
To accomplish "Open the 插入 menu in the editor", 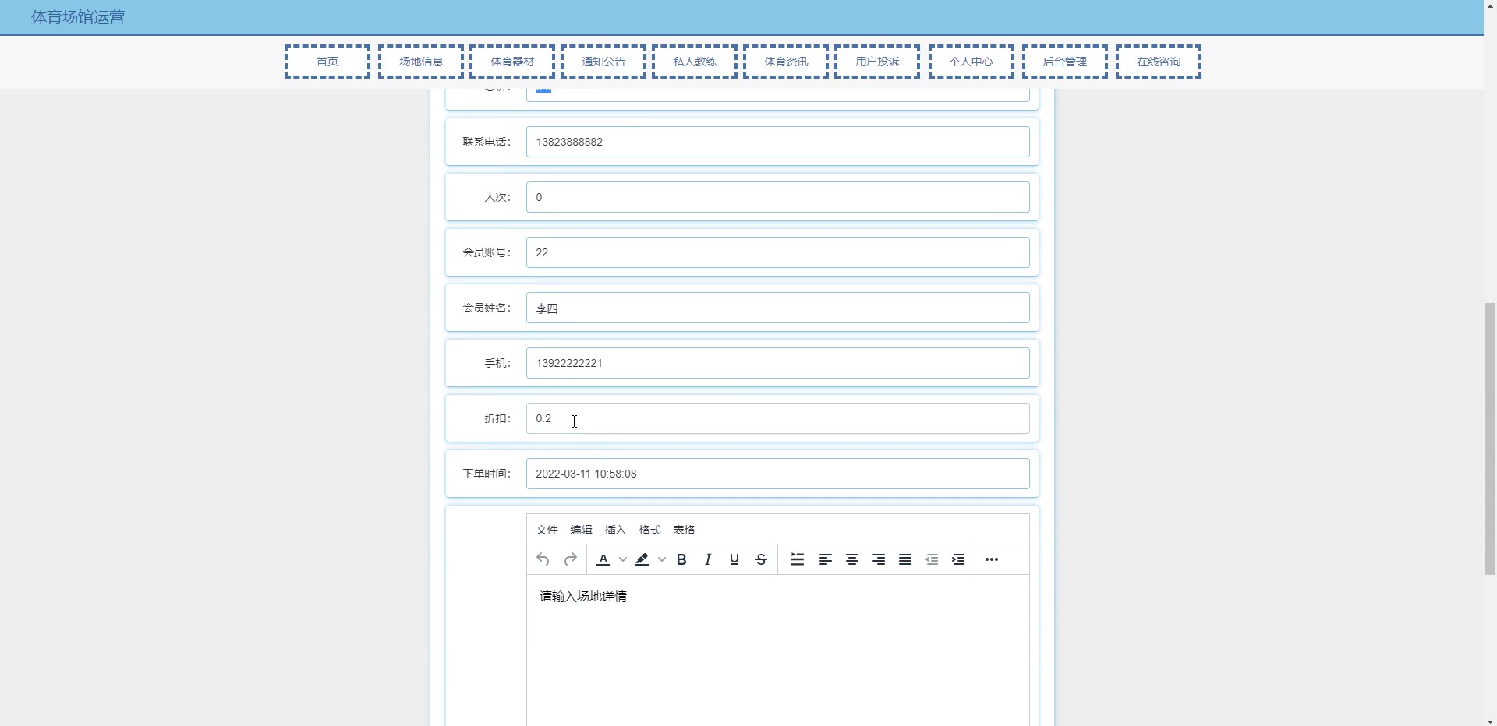I will tap(615, 530).
